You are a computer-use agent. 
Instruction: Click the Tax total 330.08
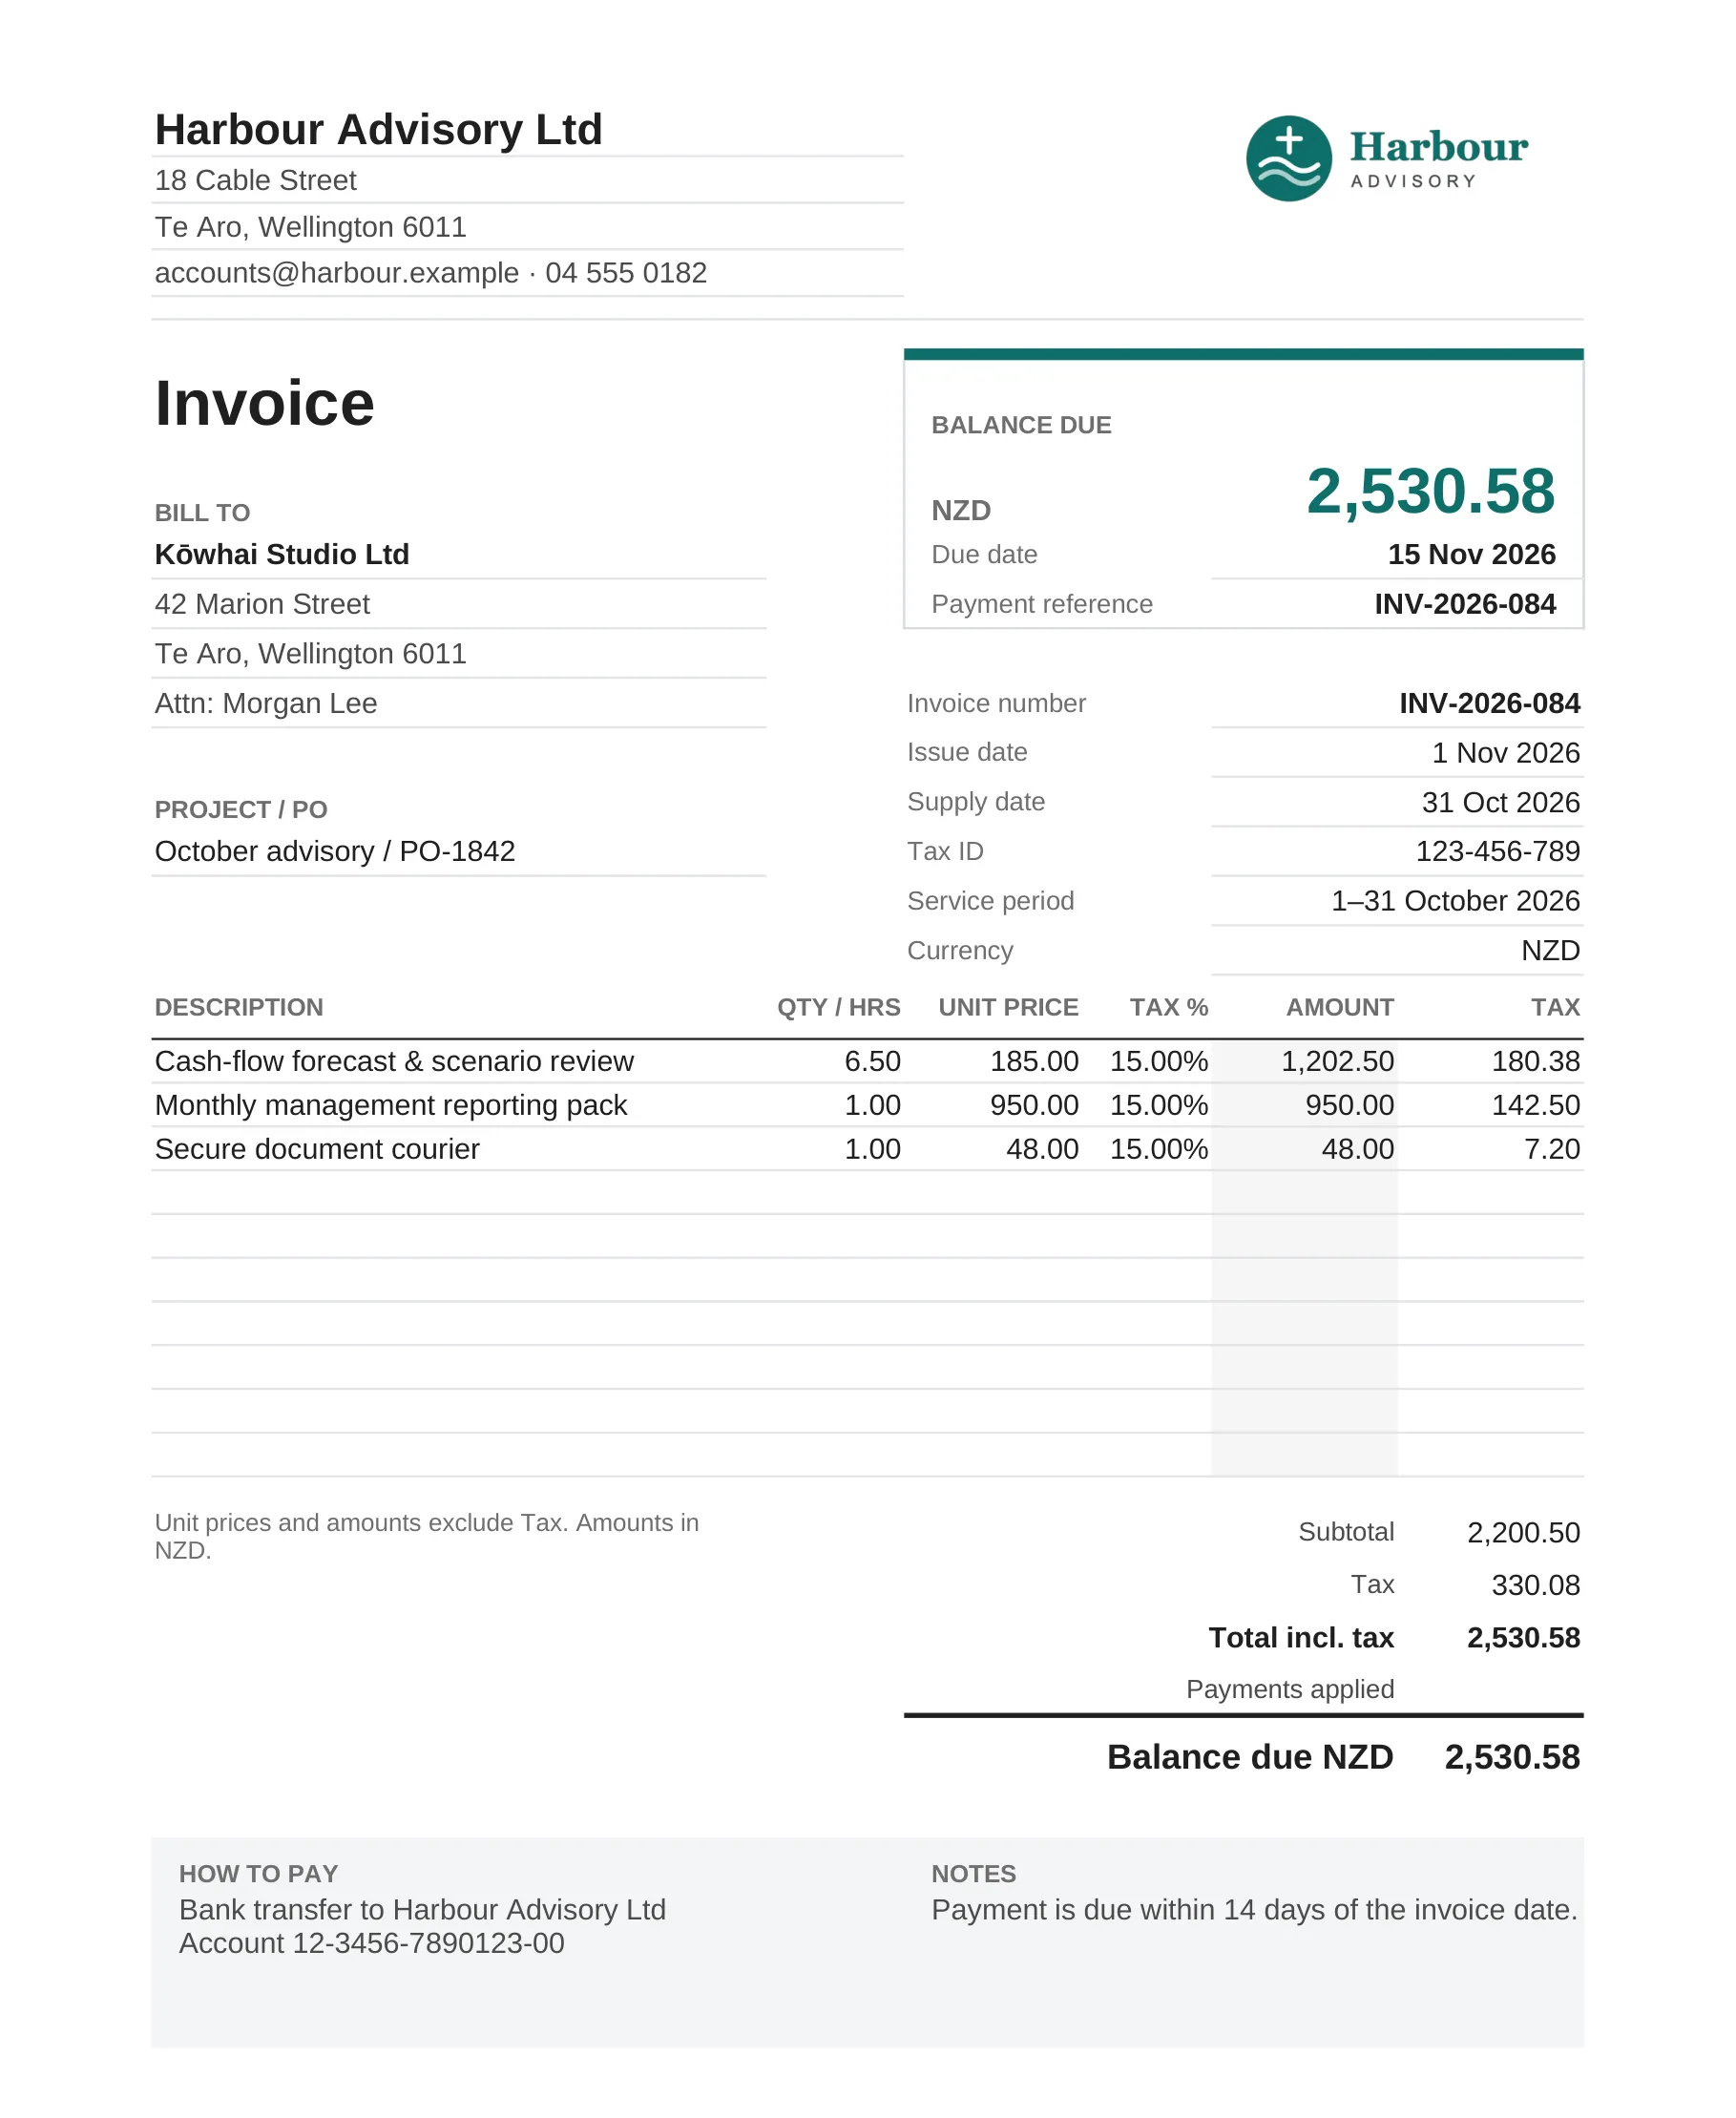[1535, 1586]
